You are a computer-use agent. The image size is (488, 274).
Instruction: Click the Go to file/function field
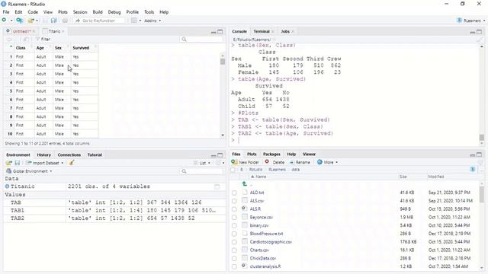(99, 21)
